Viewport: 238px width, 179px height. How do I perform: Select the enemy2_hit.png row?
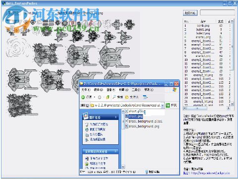click(x=206, y=75)
